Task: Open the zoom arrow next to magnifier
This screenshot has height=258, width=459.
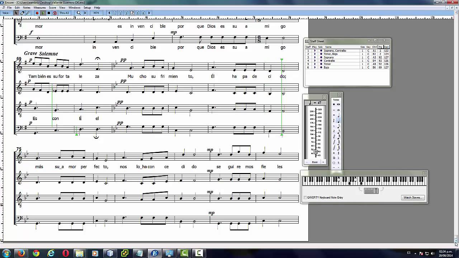Action: coord(85,13)
